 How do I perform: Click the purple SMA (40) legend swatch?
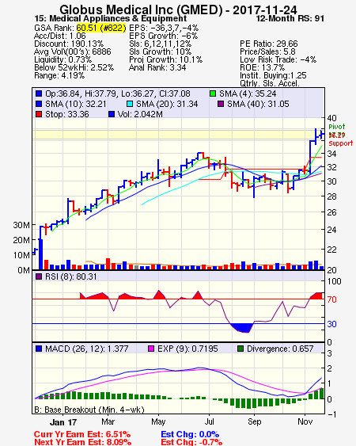(x=221, y=104)
